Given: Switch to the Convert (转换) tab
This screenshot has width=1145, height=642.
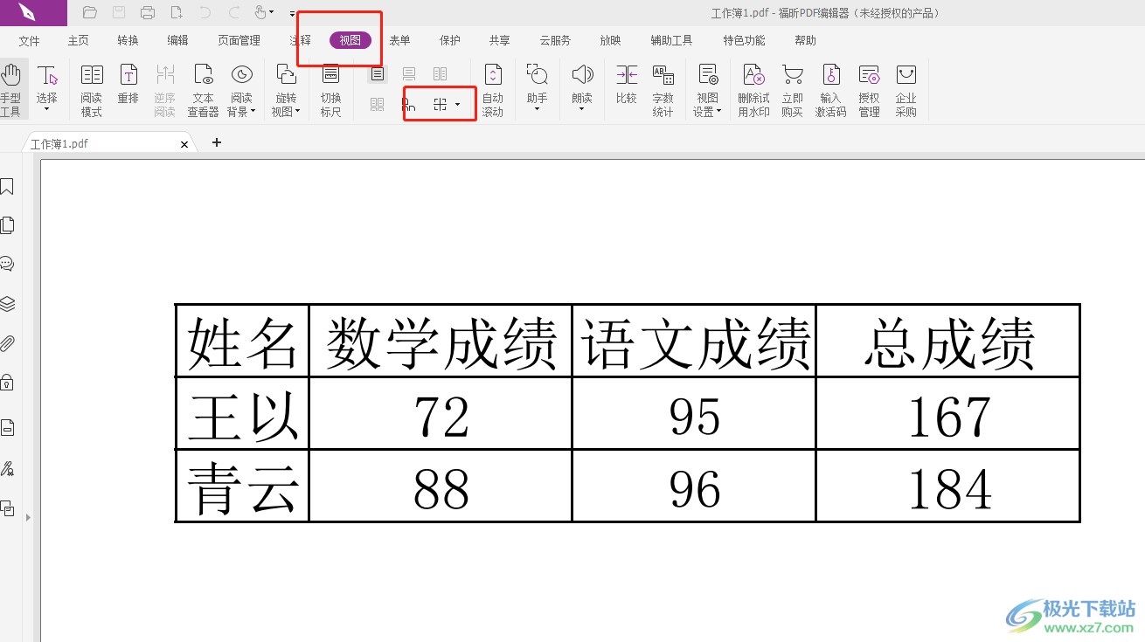Looking at the screenshot, I should coord(128,40).
